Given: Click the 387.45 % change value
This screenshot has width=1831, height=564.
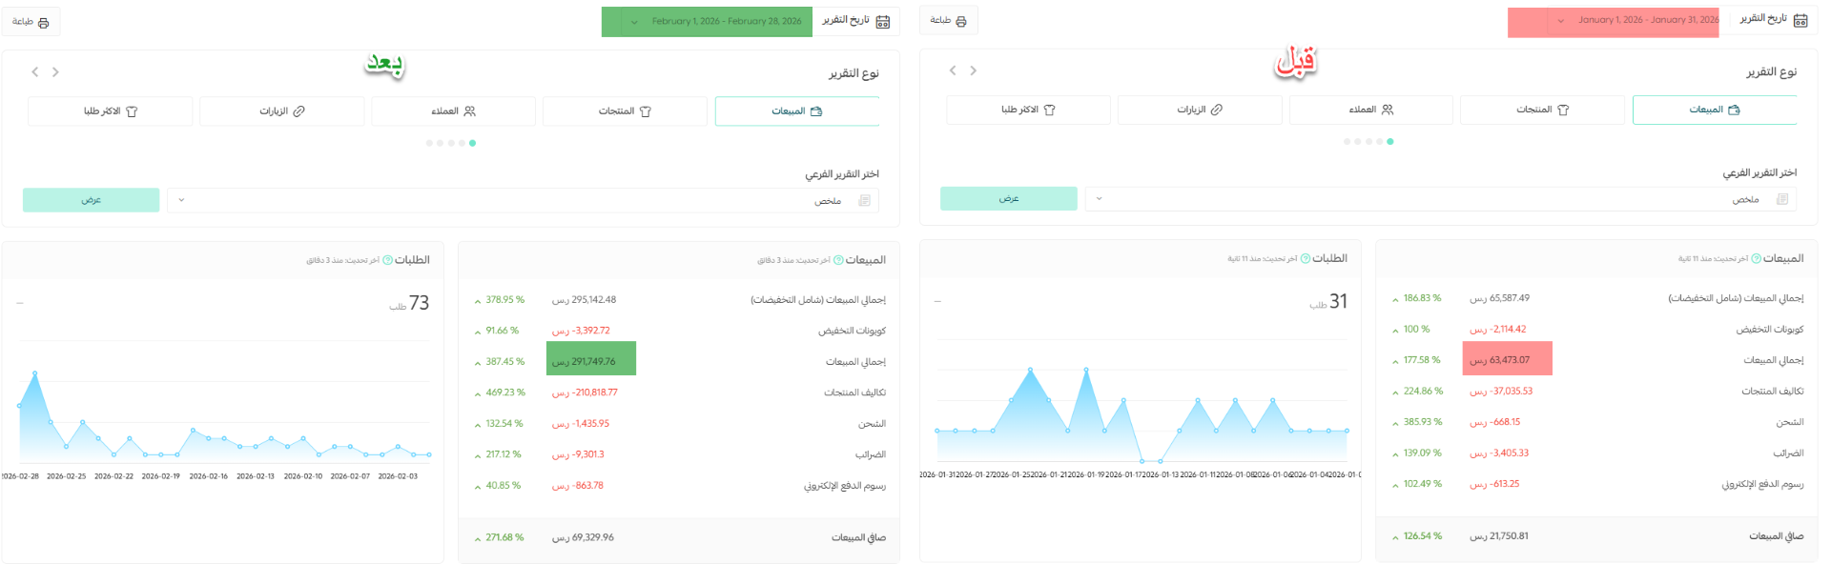Looking at the screenshot, I should [x=505, y=362].
